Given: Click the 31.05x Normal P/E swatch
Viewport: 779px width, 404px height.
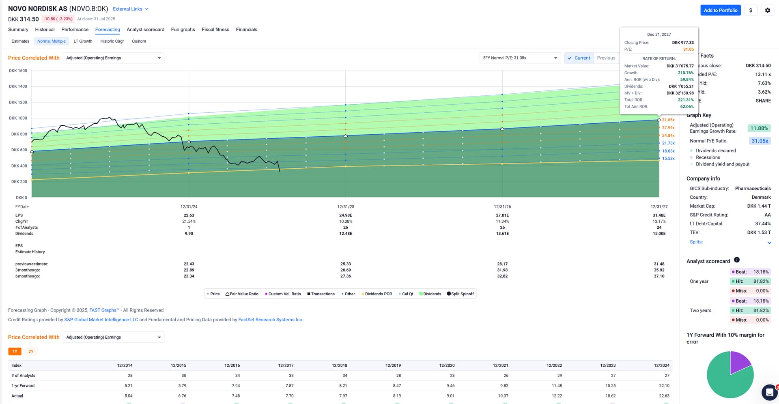Looking at the screenshot, I should 760,141.
